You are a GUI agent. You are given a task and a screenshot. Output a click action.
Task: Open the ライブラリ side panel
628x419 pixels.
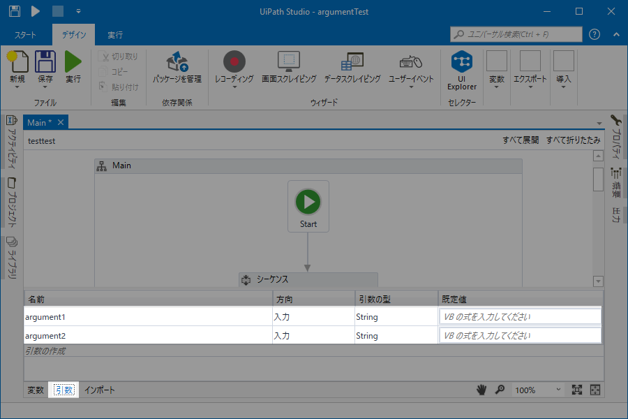(x=12, y=258)
